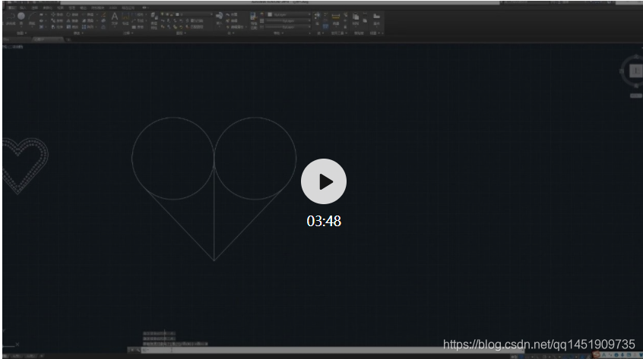
Task: Switch to the Insert ribbon tab
Action: point(24,8)
